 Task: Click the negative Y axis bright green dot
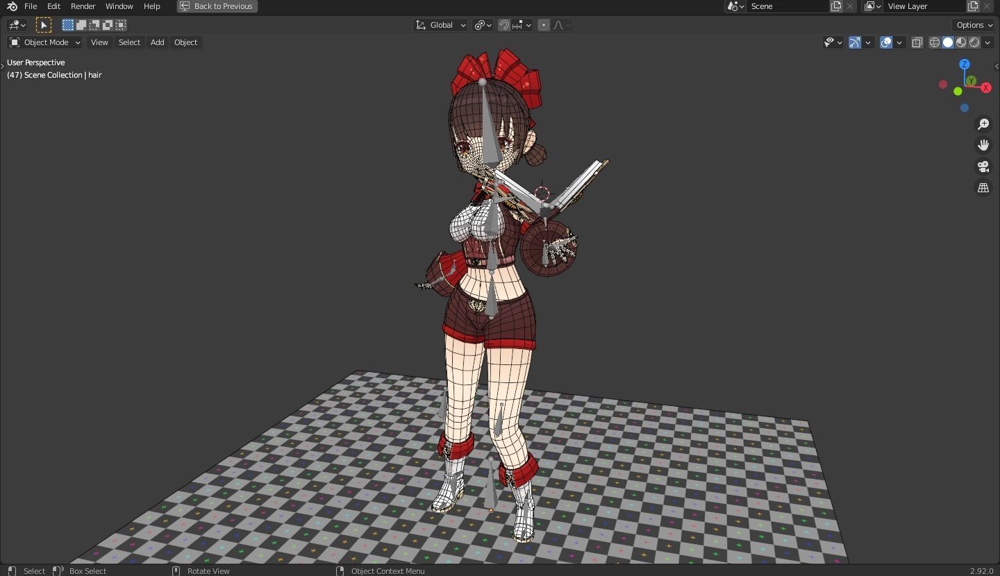(958, 92)
